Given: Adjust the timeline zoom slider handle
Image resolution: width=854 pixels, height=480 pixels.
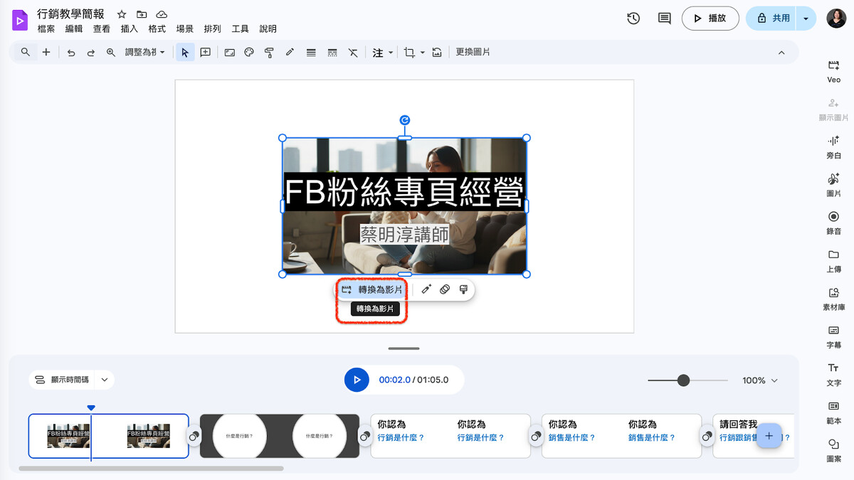Looking at the screenshot, I should [683, 380].
